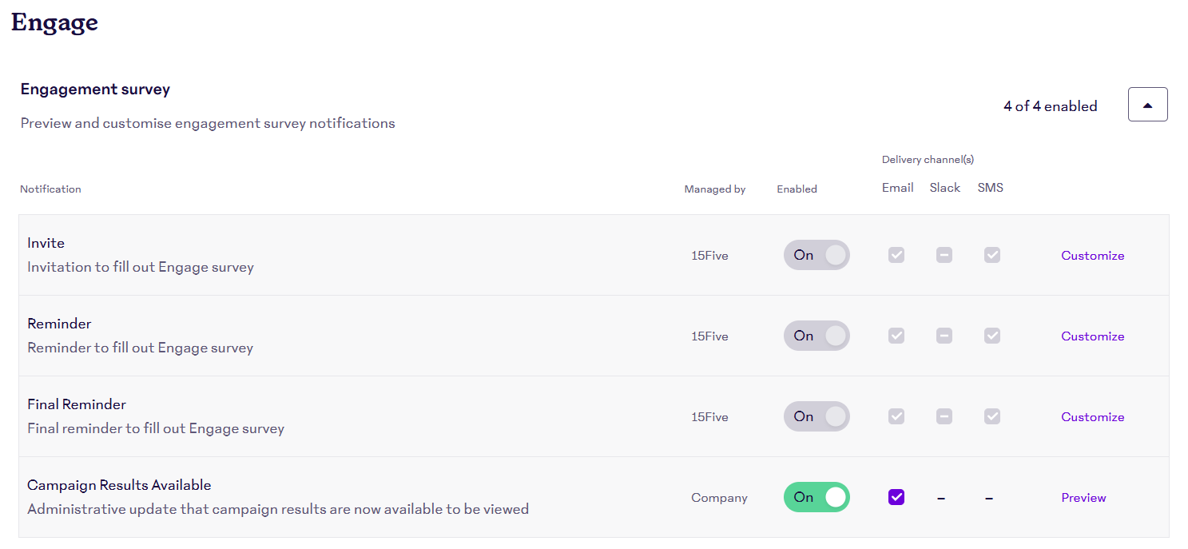This screenshot has height=549, width=1188.
Task: Open Customize for the Final Reminder notification
Action: point(1092,417)
